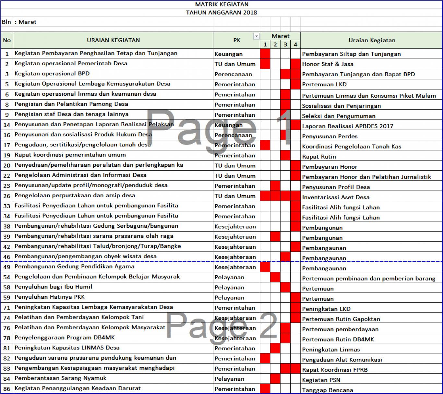Click the Laporan Realisasi APBDES 2017 cell
The width and height of the screenshot is (443, 394).
coord(347,126)
